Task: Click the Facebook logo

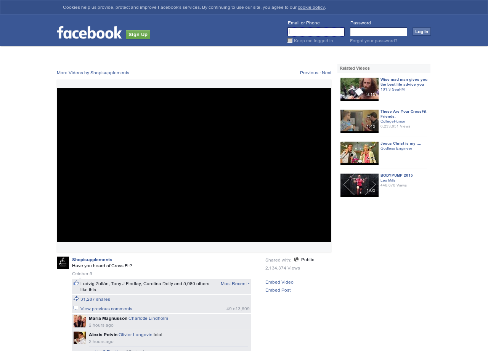Action: pos(89,33)
